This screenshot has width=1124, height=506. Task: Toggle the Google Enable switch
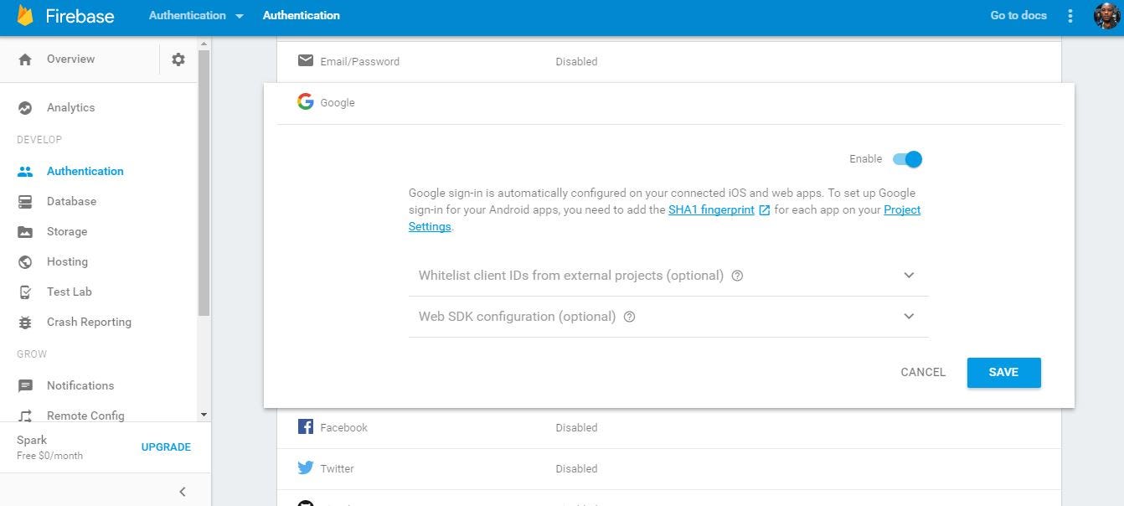[x=907, y=159]
